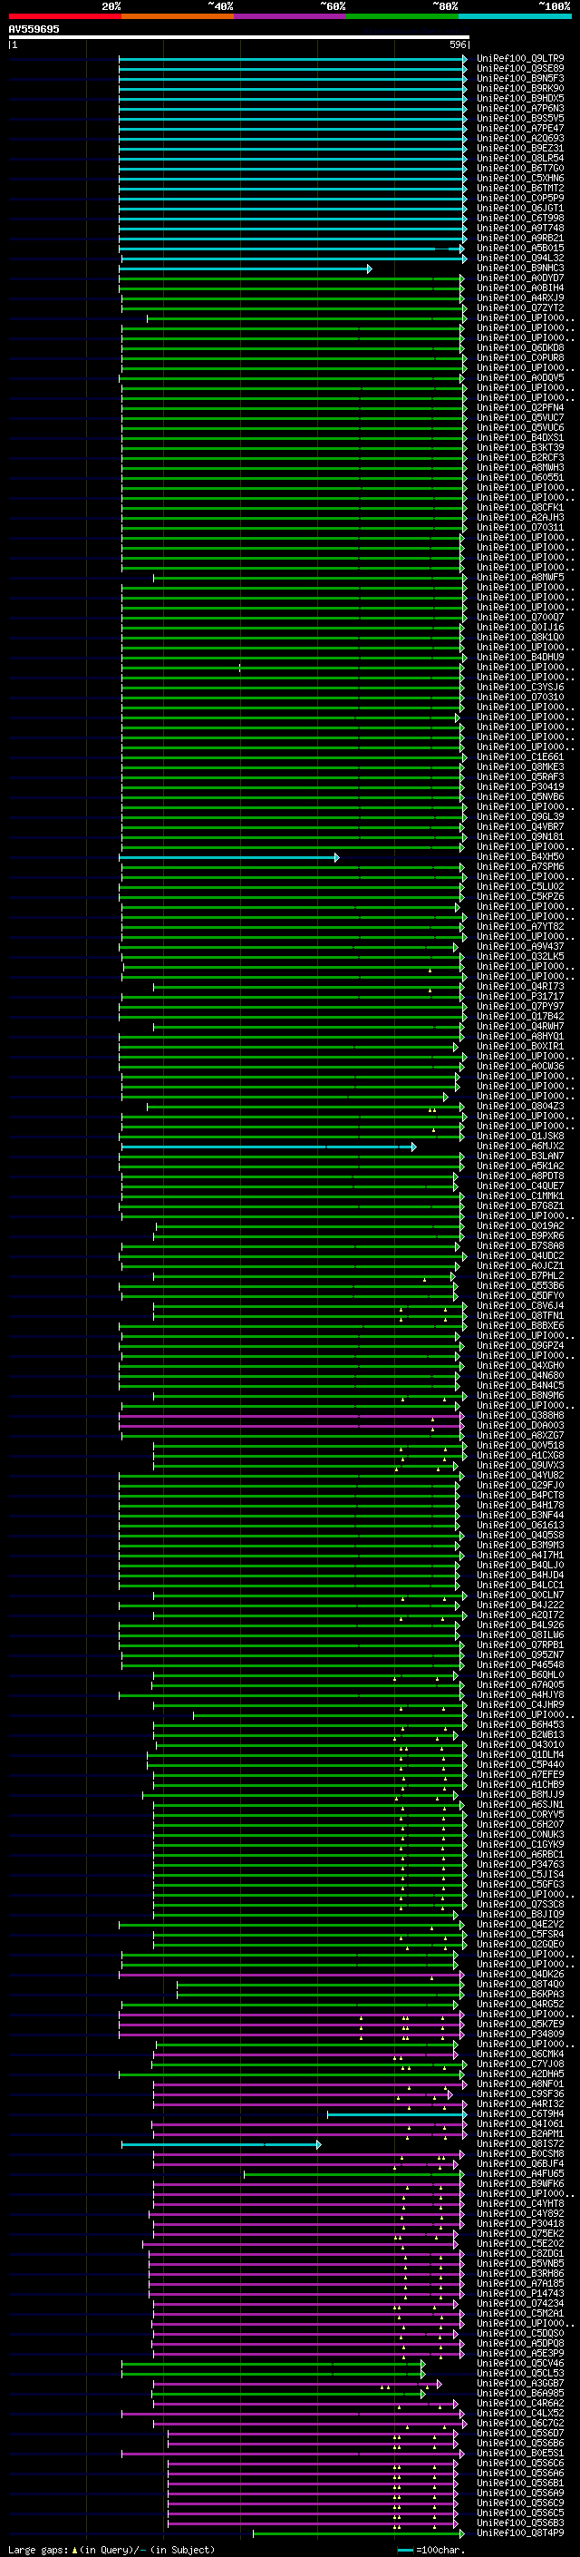Choose the UniRef100_C5XHN6 label

519,179
